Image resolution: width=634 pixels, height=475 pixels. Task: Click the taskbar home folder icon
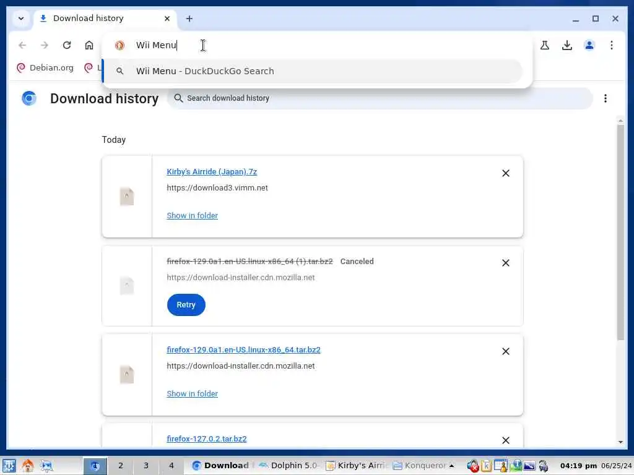click(27, 466)
